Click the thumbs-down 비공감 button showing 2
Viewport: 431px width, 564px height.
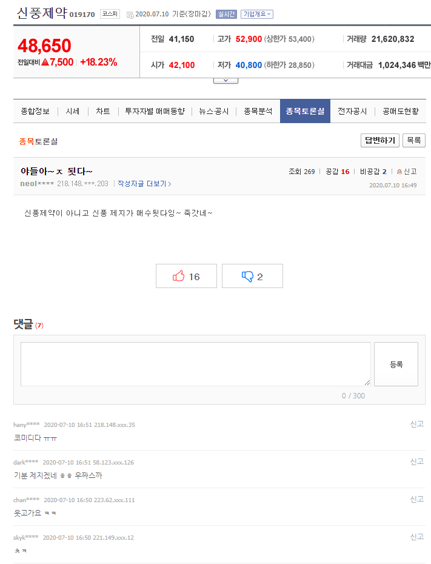[252, 276]
